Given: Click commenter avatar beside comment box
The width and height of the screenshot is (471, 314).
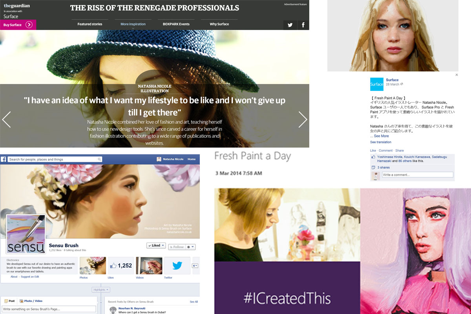Looking at the screenshot, I should tap(376, 176).
